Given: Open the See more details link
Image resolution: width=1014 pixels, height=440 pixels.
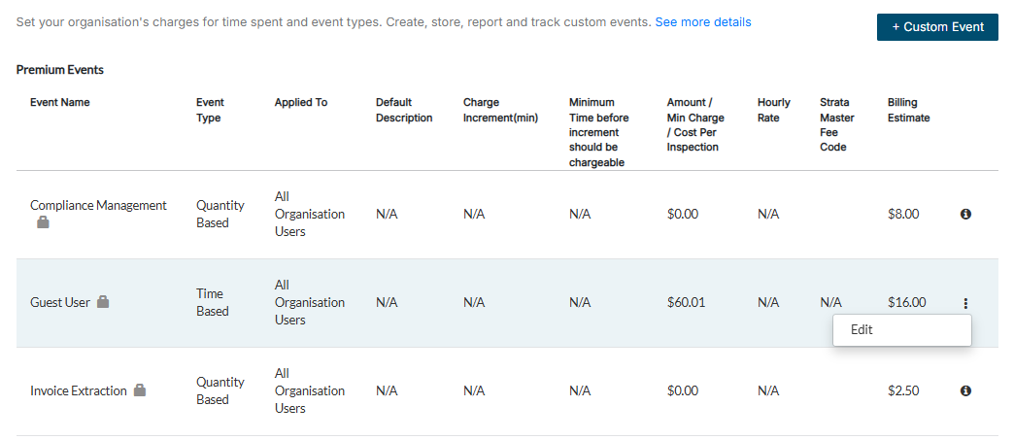Looking at the screenshot, I should pyautogui.click(x=702, y=21).
